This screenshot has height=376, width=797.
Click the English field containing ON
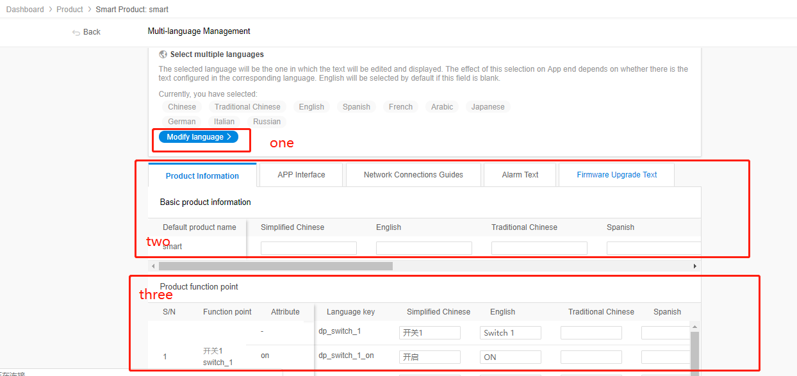510,357
